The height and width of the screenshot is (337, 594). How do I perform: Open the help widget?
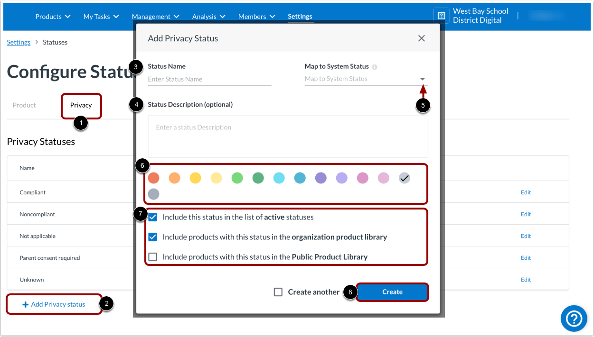point(574,319)
